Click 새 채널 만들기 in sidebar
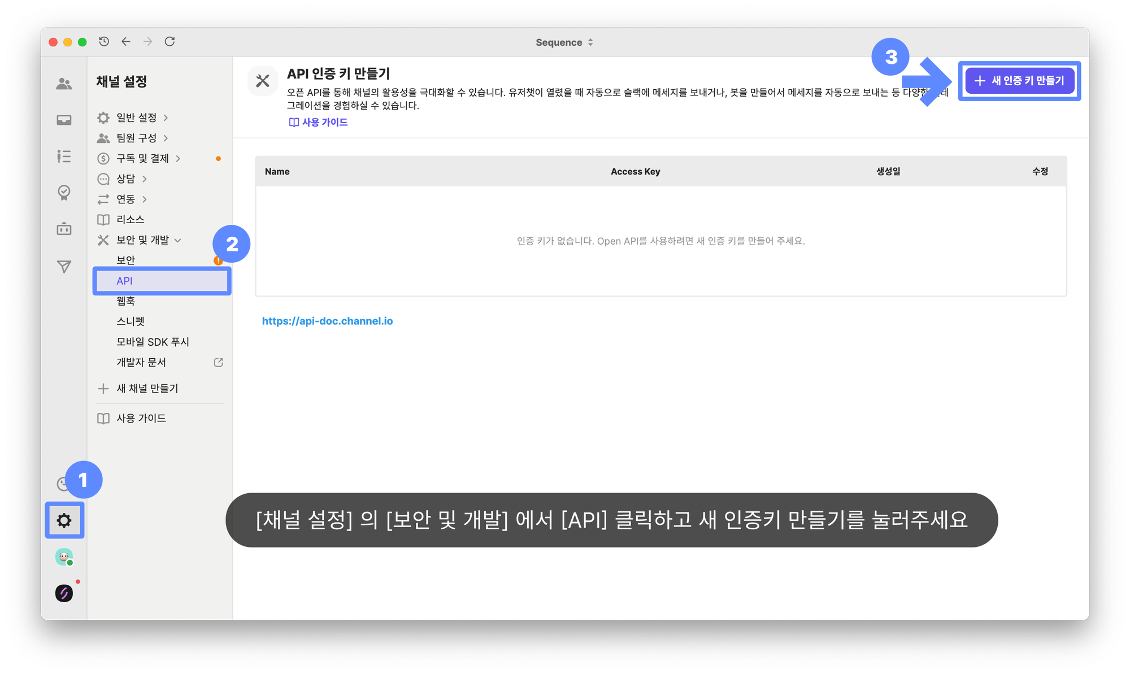The width and height of the screenshot is (1130, 674). pos(146,388)
